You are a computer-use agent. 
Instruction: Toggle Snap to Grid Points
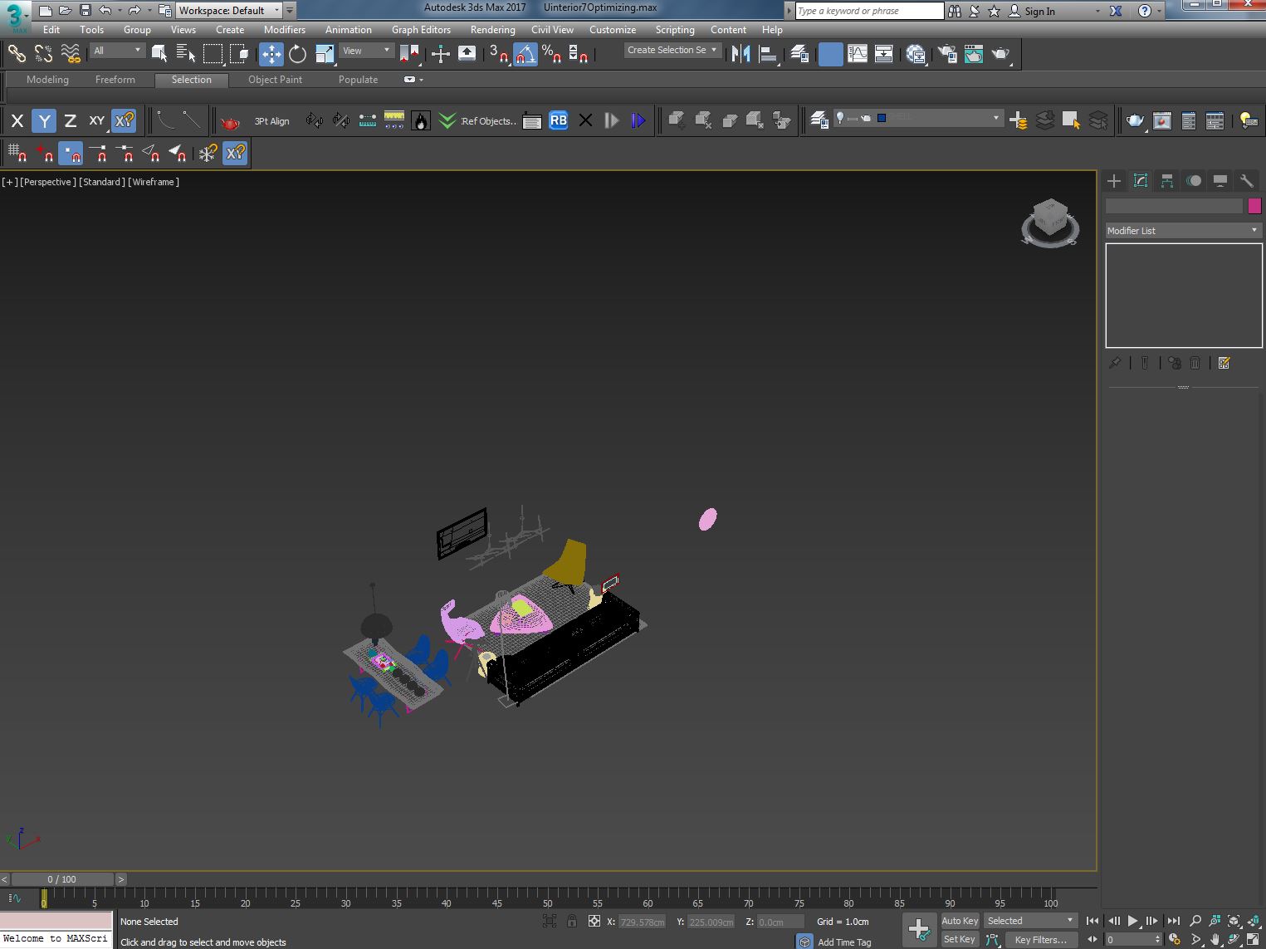tap(17, 153)
